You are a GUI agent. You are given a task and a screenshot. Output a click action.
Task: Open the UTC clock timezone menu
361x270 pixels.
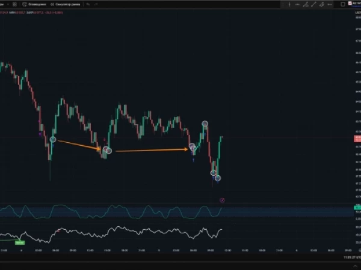pyautogui.click(x=352, y=257)
